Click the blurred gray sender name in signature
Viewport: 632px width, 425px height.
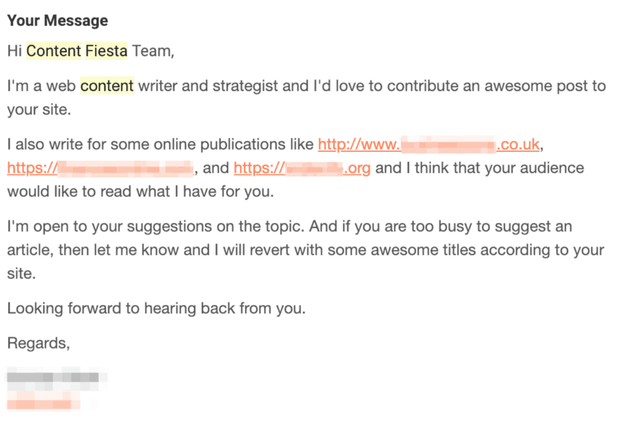click(x=53, y=378)
